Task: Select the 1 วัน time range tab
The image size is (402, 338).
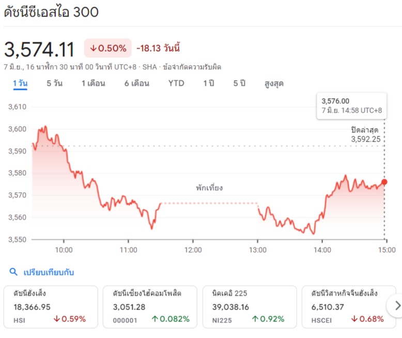Action: [x=20, y=83]
